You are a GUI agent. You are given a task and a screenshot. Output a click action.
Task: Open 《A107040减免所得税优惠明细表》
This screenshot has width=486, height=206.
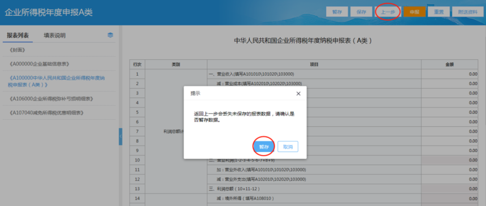click(x=47, y=113)
